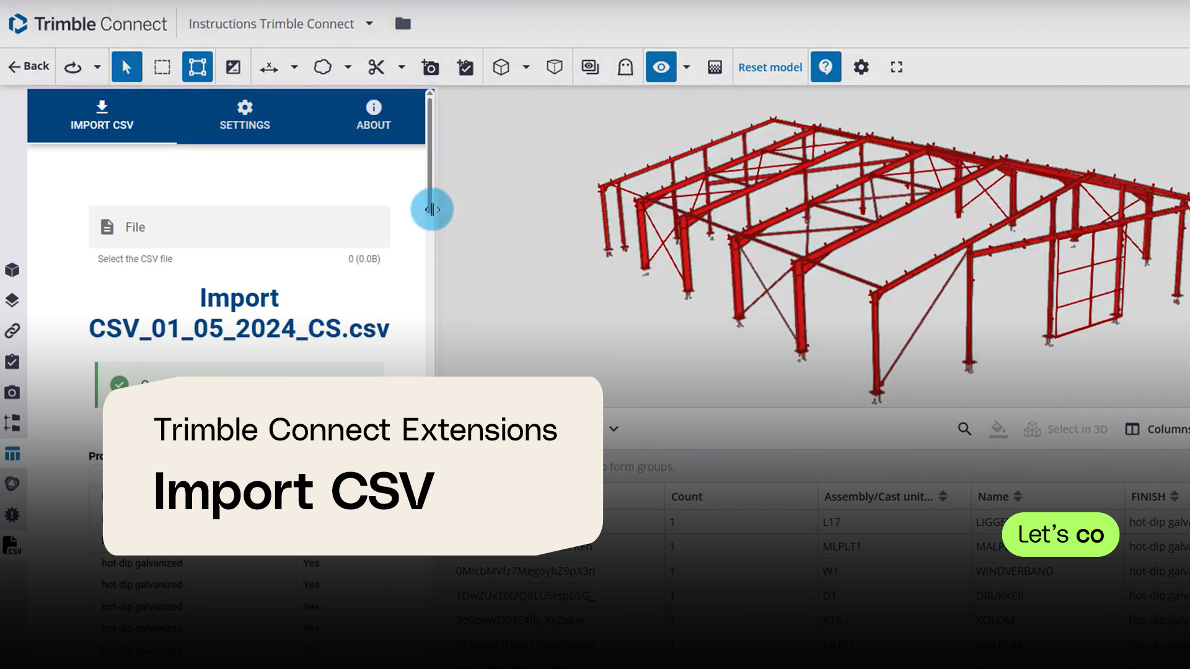
Task: Choose the dashed rectangle area selection tool
Action: (x=162, y=67)
